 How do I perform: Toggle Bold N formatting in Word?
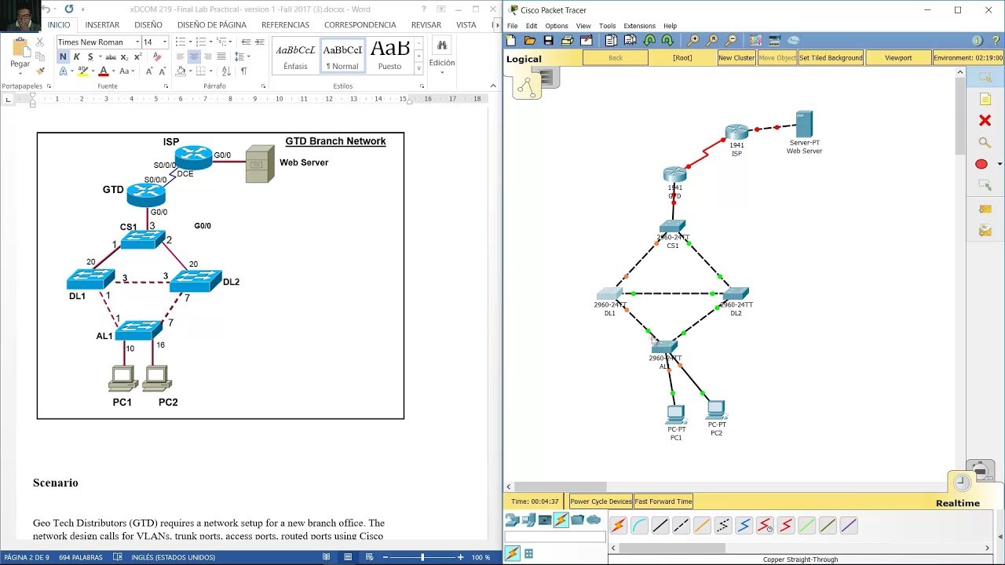(x=63, y=56)
